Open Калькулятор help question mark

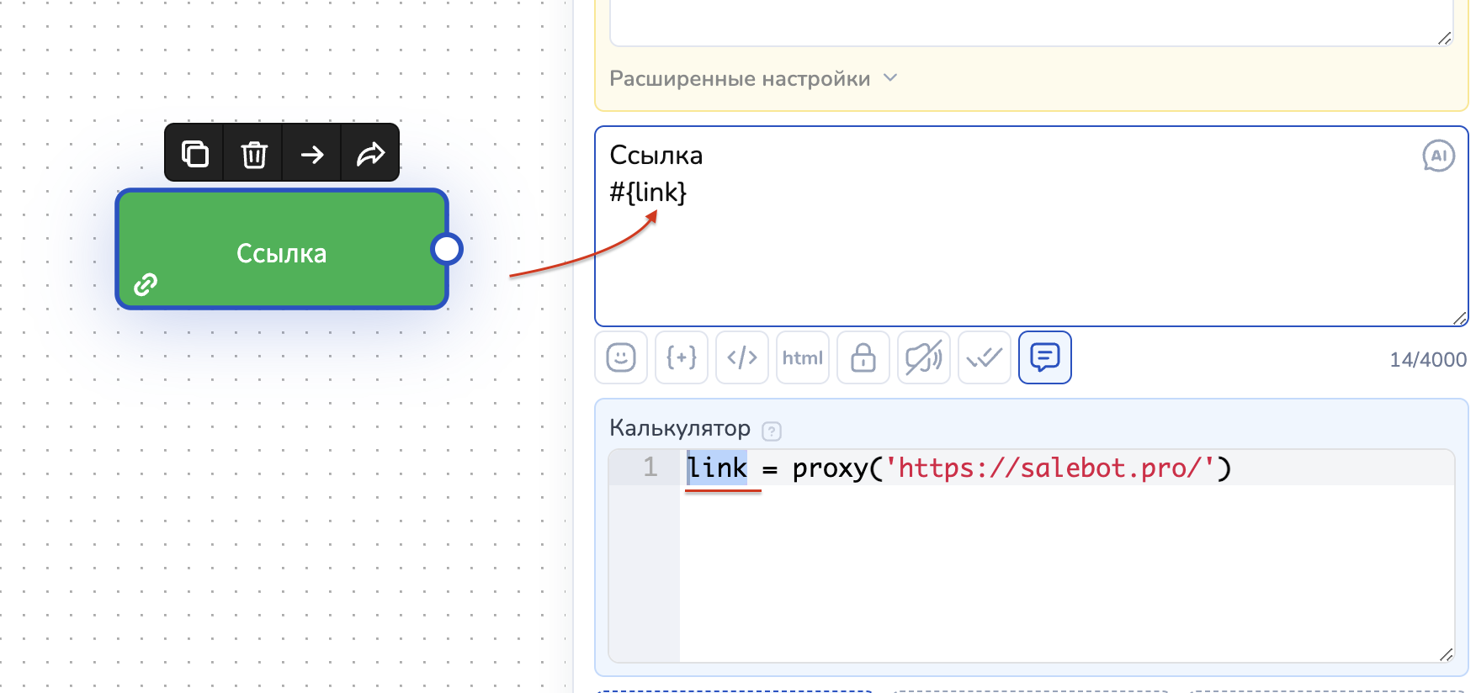click(x=772, y=431)
